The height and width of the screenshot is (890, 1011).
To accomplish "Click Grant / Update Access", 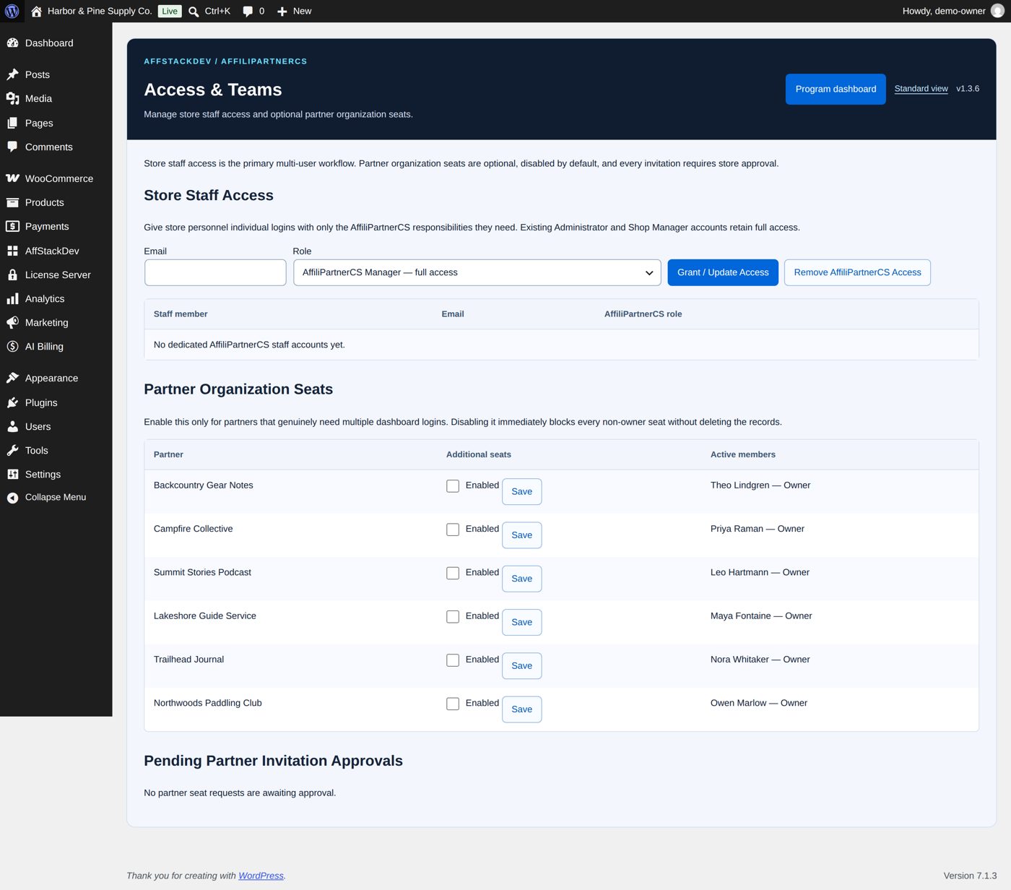I will pyautogui.click(x=723, y=272).
